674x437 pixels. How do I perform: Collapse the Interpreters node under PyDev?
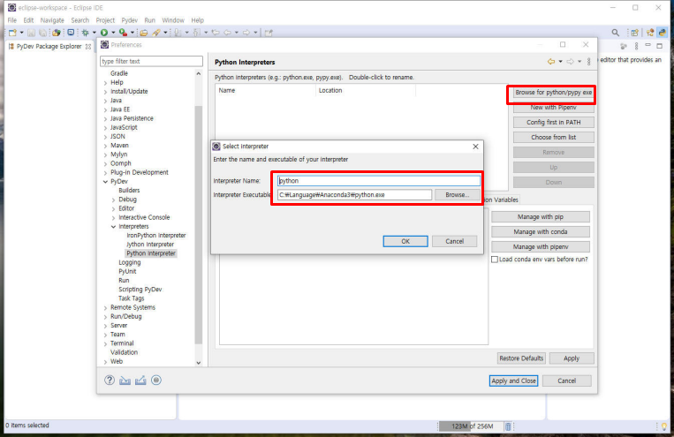tap(113, 227)
